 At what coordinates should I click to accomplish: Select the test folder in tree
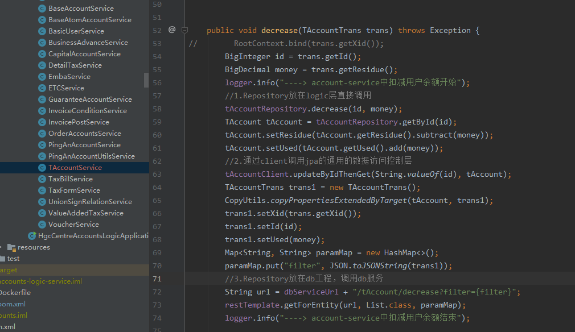pyautogui.click(x=13, y=259)
